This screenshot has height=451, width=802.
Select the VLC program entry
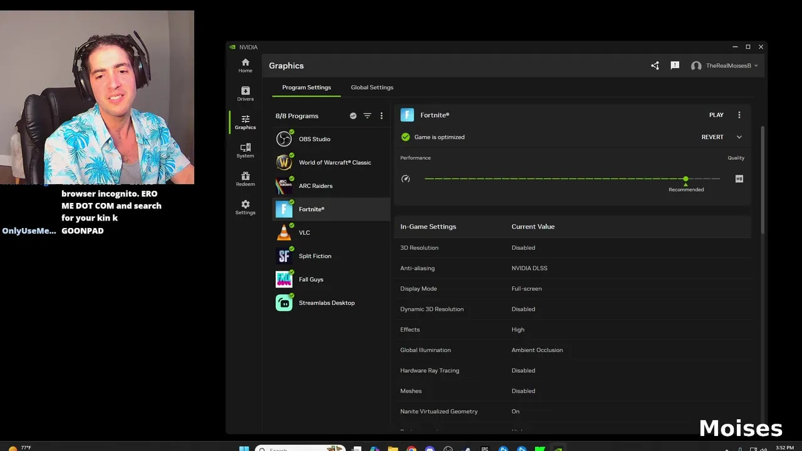[x=331, y=232]
